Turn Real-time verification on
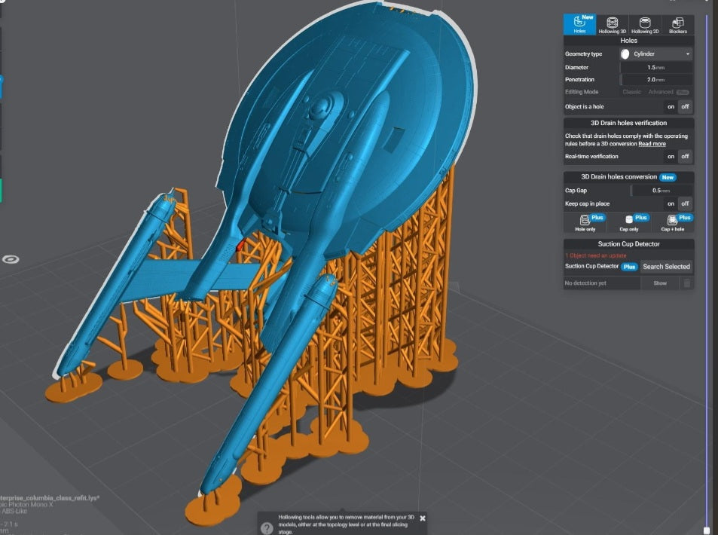 671,157
